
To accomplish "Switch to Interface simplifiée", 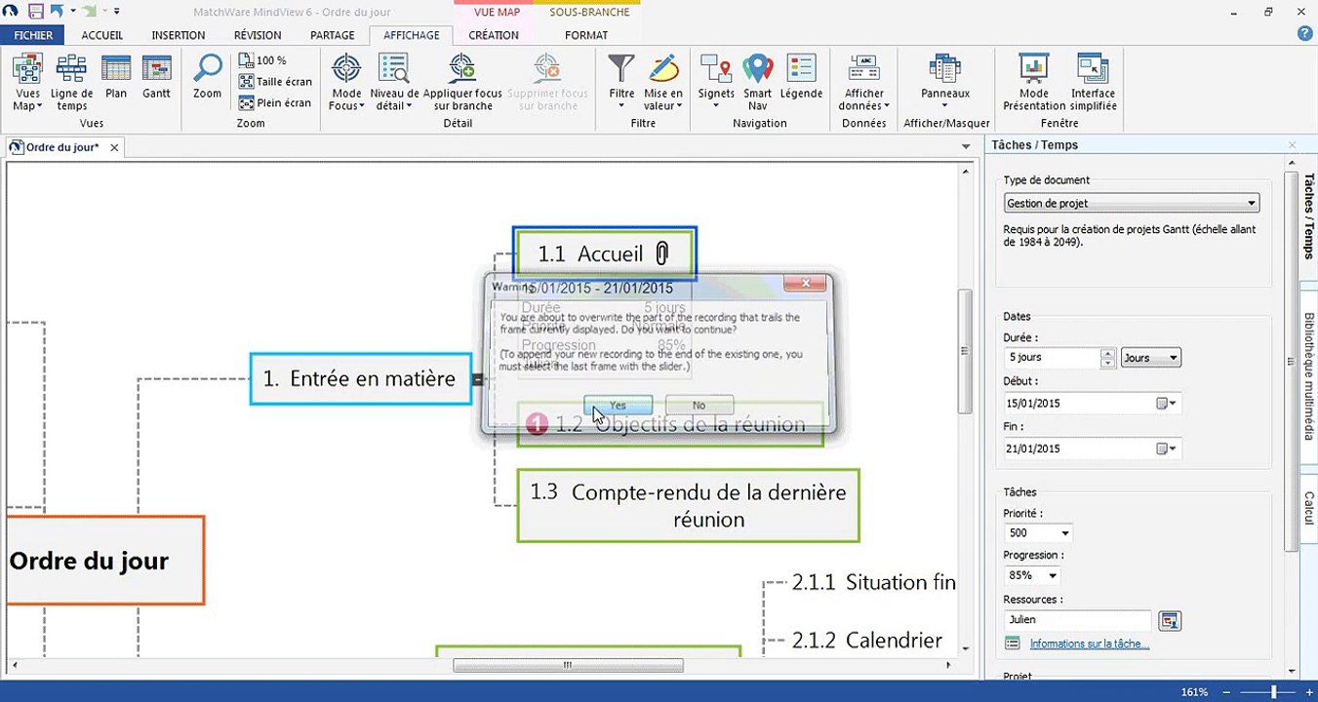I will (x=1093, y=83).
